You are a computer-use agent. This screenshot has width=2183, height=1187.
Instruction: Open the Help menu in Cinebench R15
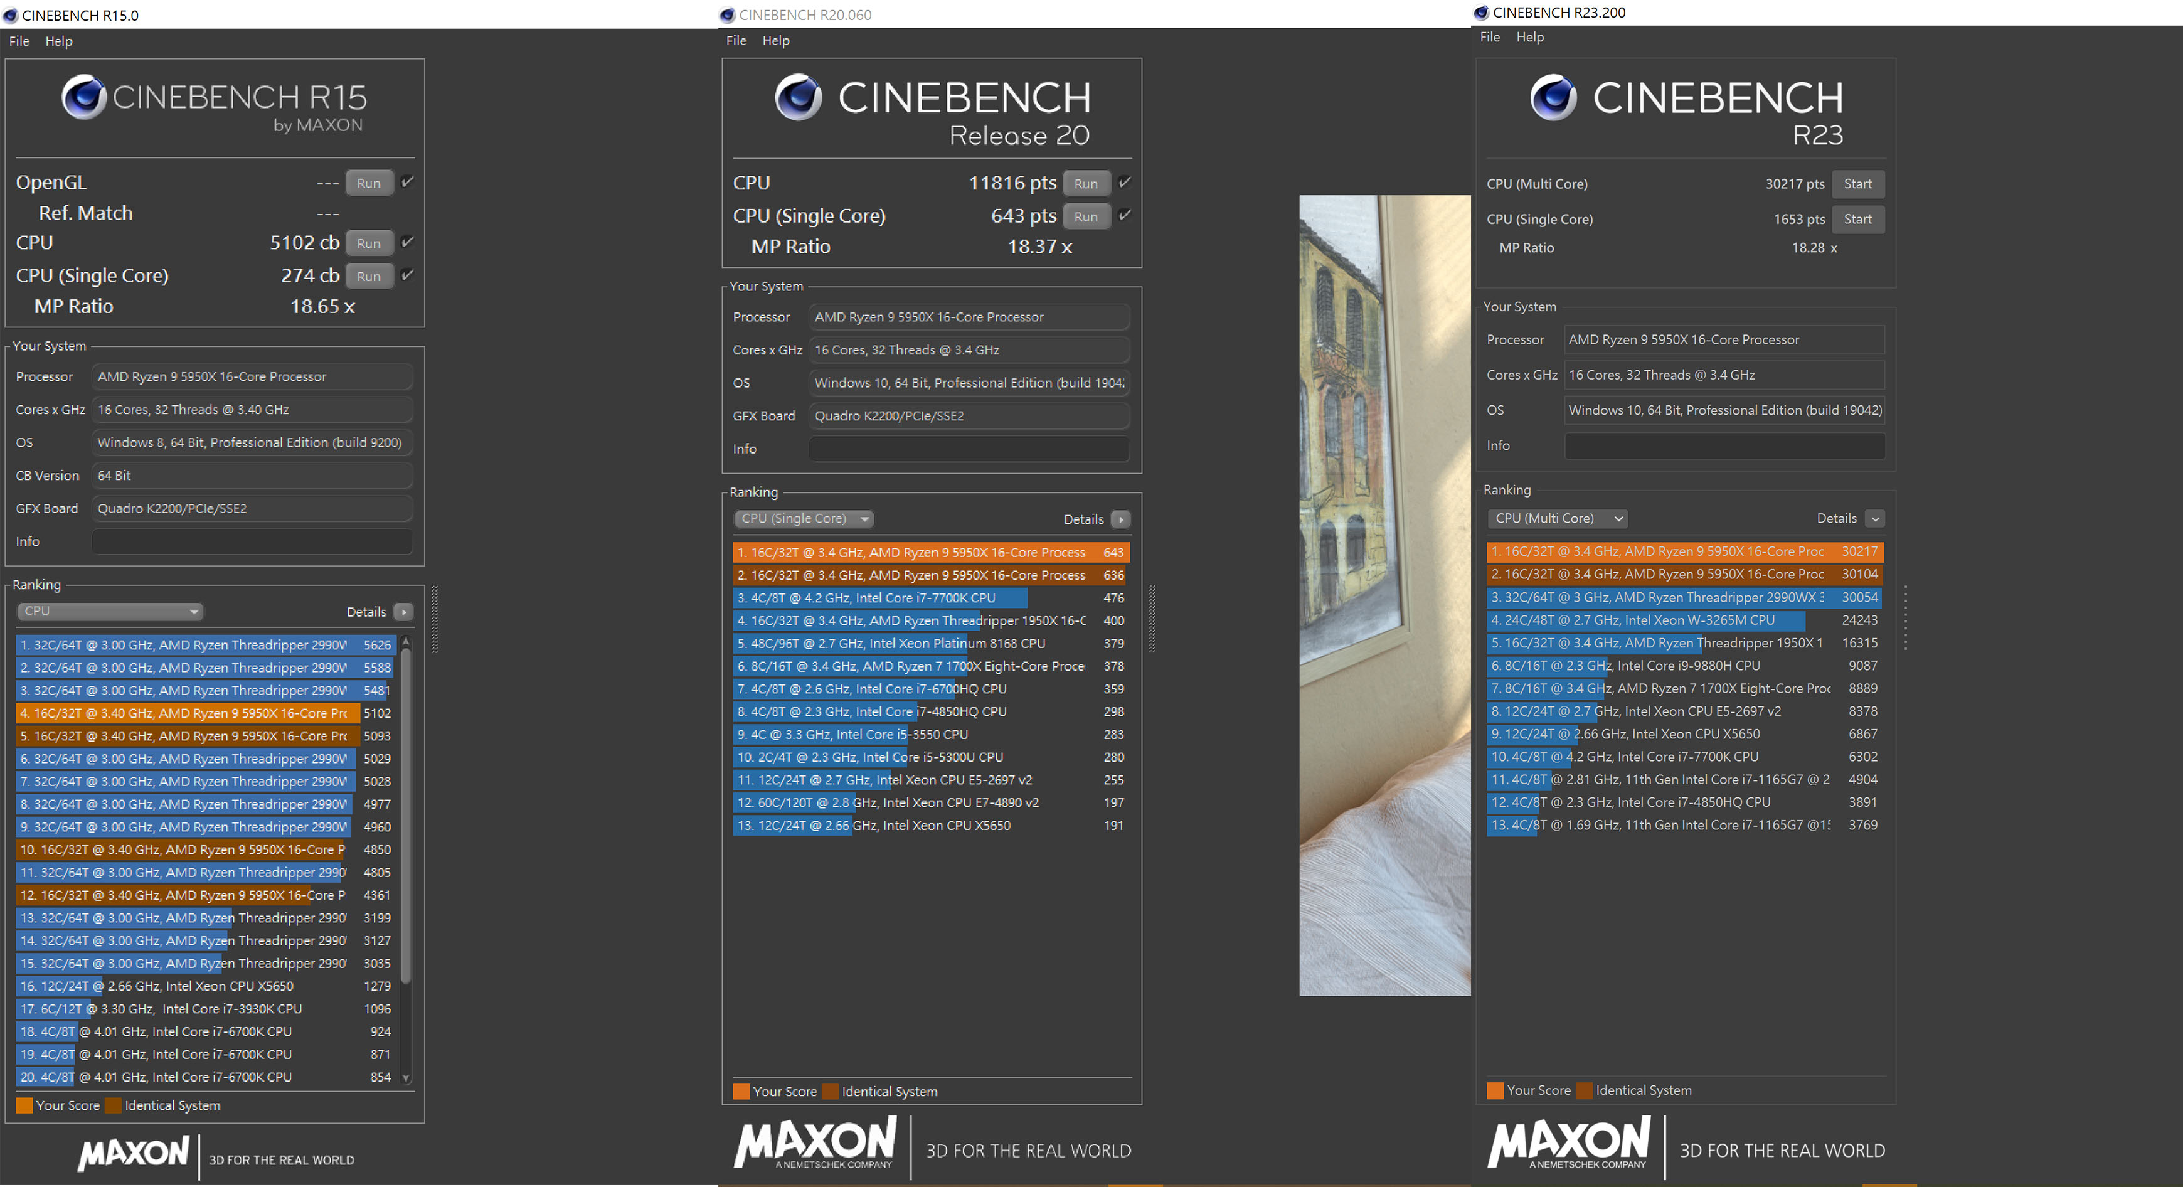[58, 41]
